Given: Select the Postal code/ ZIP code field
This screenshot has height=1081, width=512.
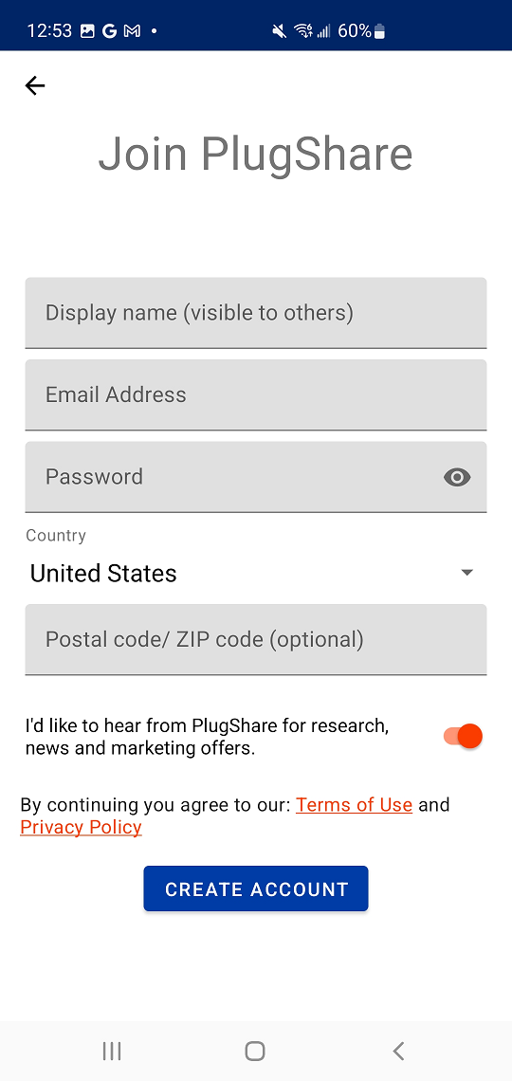Looking at the screenshot, I should (x=256, y=640).
